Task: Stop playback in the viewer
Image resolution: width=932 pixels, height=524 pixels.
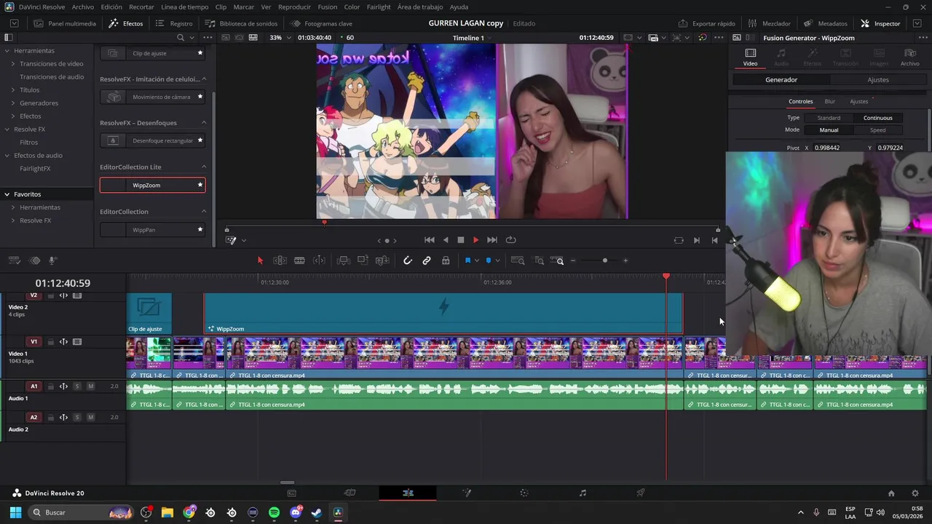Action: (x=460, y=240)
